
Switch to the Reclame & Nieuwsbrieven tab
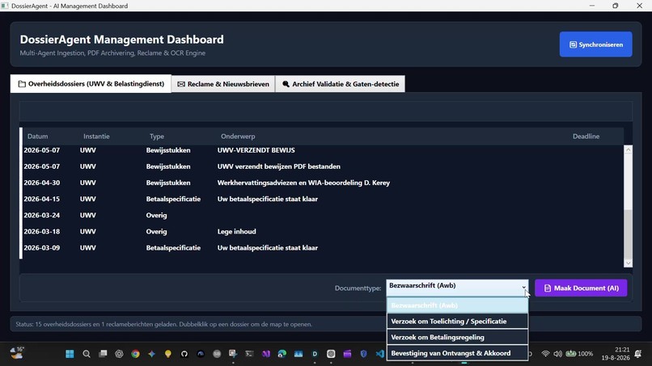pos(223,84)
